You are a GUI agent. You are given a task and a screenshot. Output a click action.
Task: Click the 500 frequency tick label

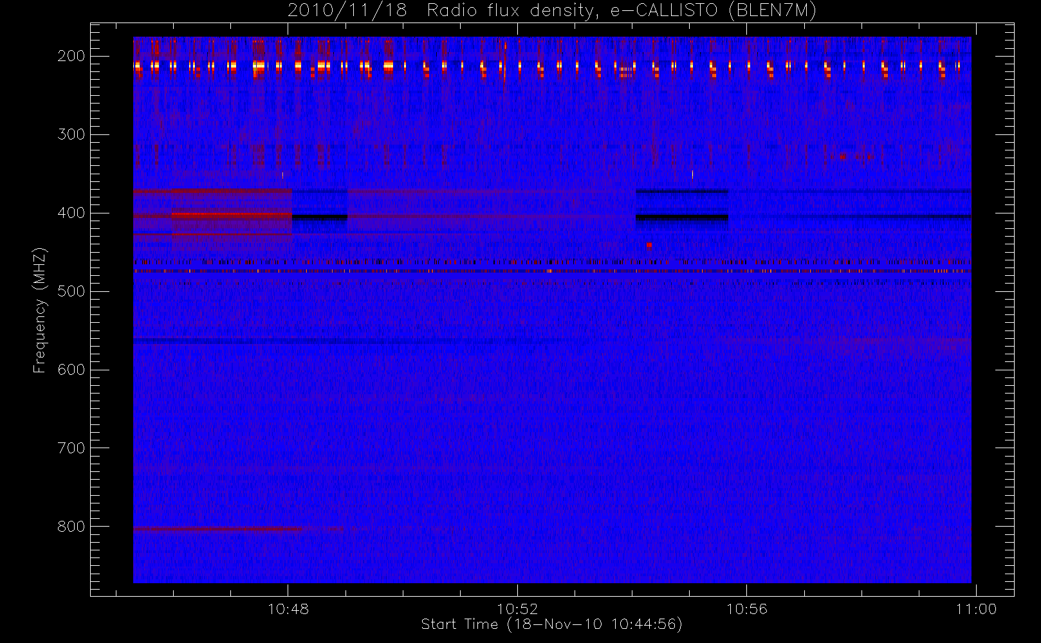pyautogui.click(x=71, y=291)
